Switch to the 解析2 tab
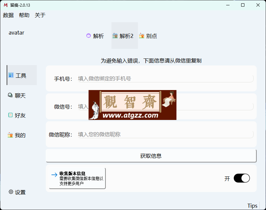This screenshot has height=210, width=266. pyautogui.click(x=125, y=36)
